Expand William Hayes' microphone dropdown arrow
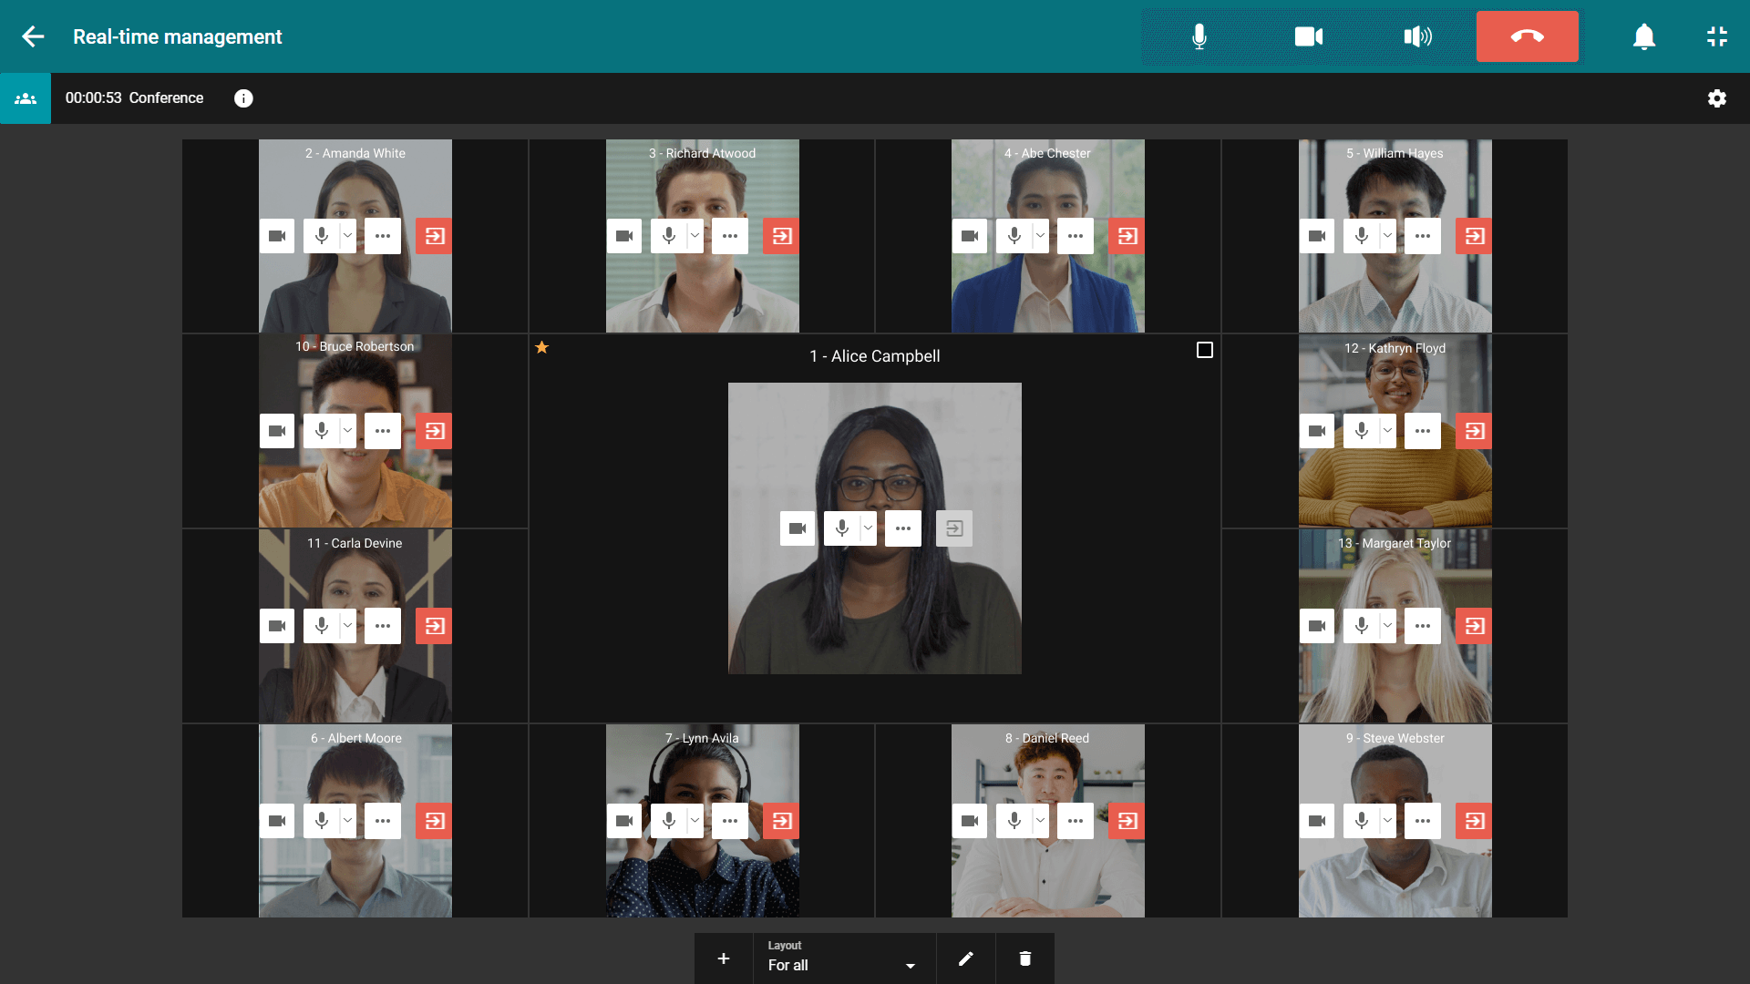 (x=1387, y=236)
